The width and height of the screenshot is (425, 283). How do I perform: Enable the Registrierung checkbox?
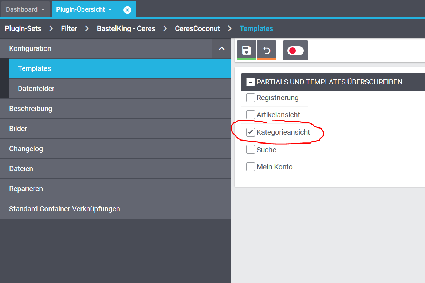251,98
